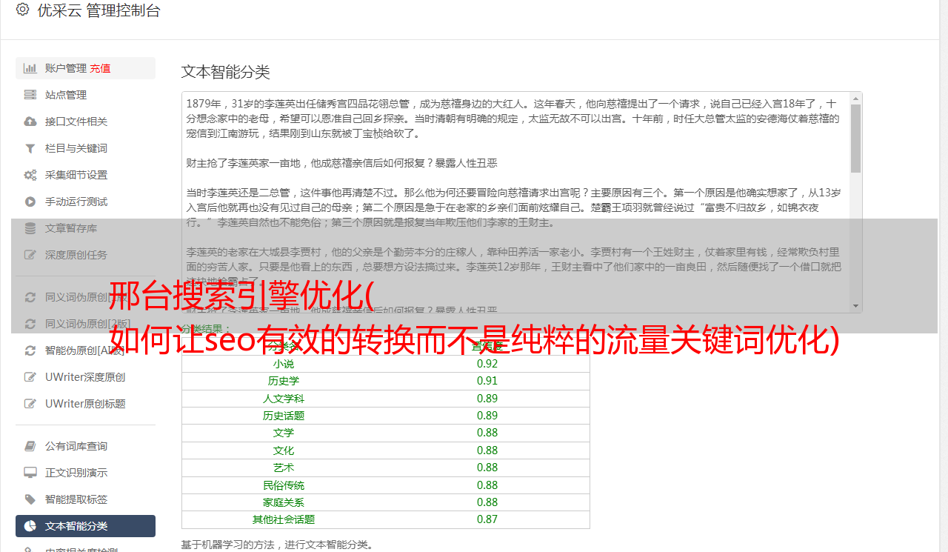948x552 pixels.
Task: Click the scrollbar thumb in the article text box
Action: (x=855, y=138)
